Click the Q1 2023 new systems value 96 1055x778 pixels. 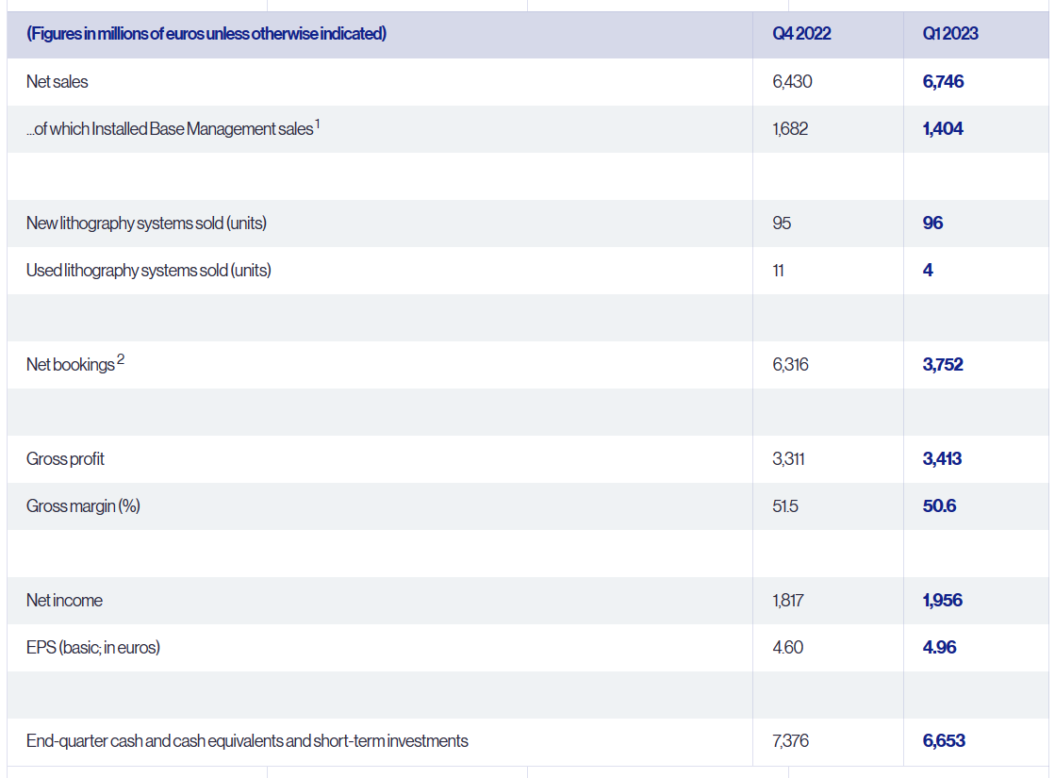(932, 223)
